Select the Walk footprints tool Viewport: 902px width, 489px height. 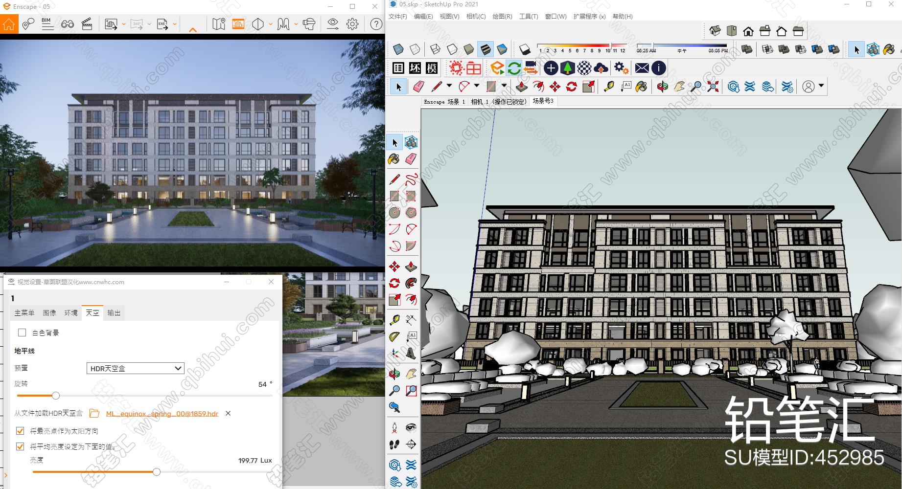pos(394,445)
